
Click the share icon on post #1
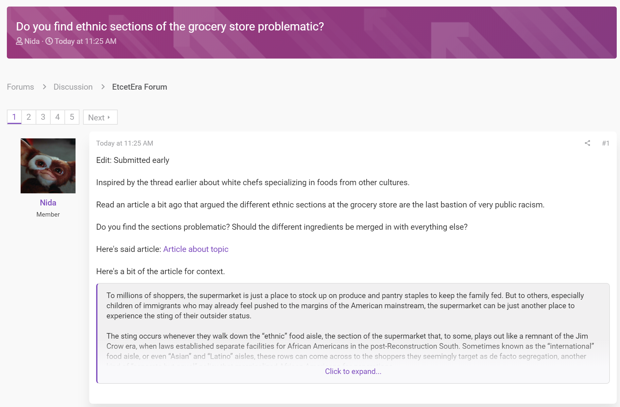587,143
